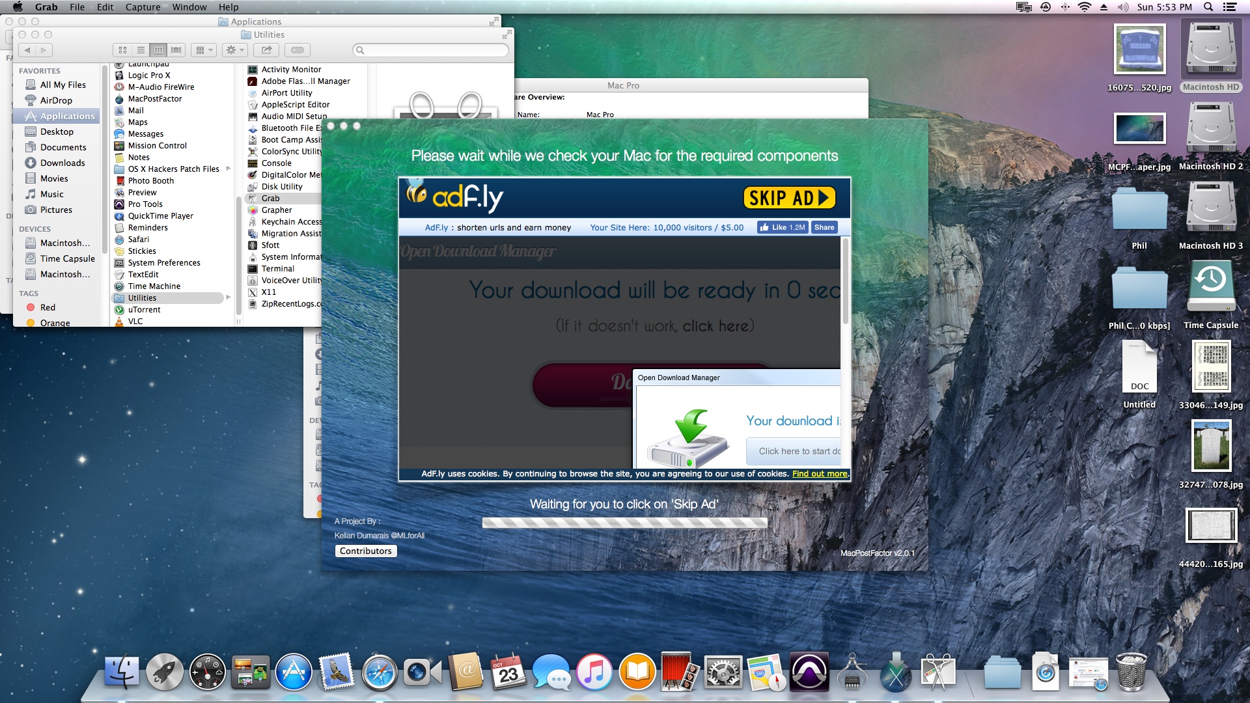The height and width of the screenshot is (703, 1250).
Task: Open Safari in the Dock
Action: pos(379,672)
